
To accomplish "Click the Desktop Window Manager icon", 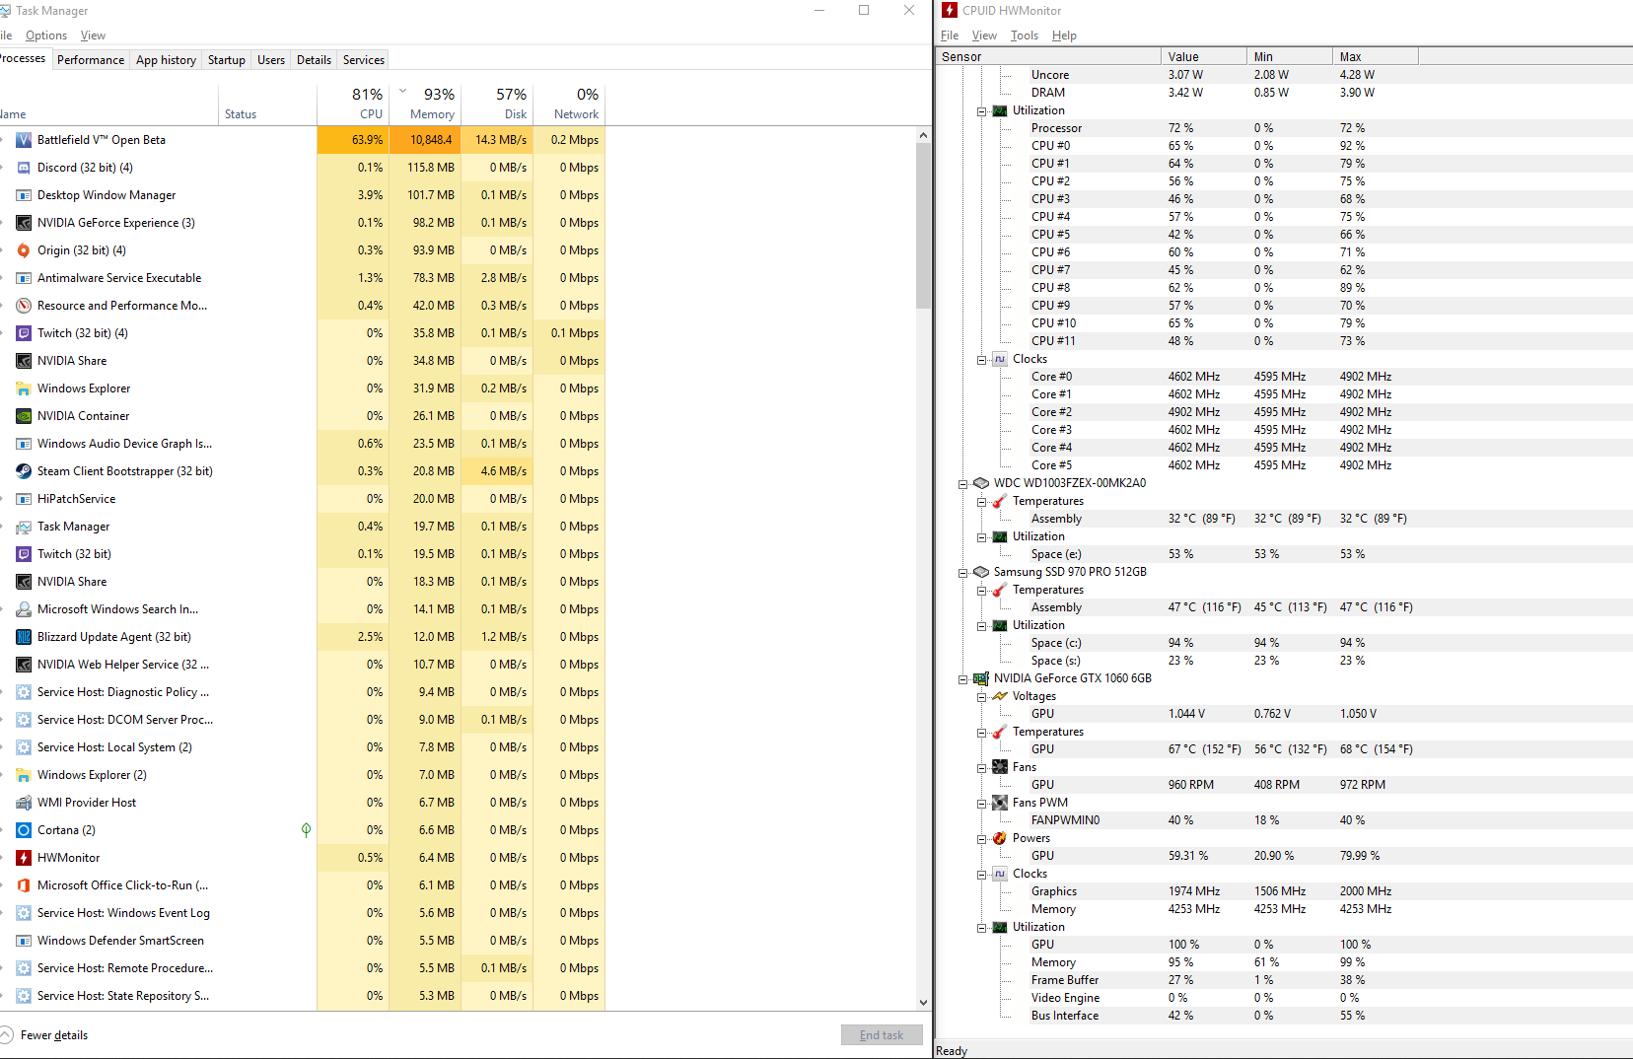I will (24, 195).
